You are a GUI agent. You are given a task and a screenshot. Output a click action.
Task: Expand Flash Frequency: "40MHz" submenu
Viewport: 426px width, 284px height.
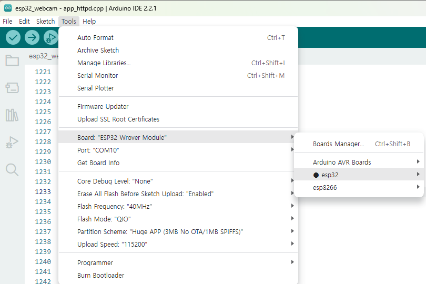pos(178,206)
